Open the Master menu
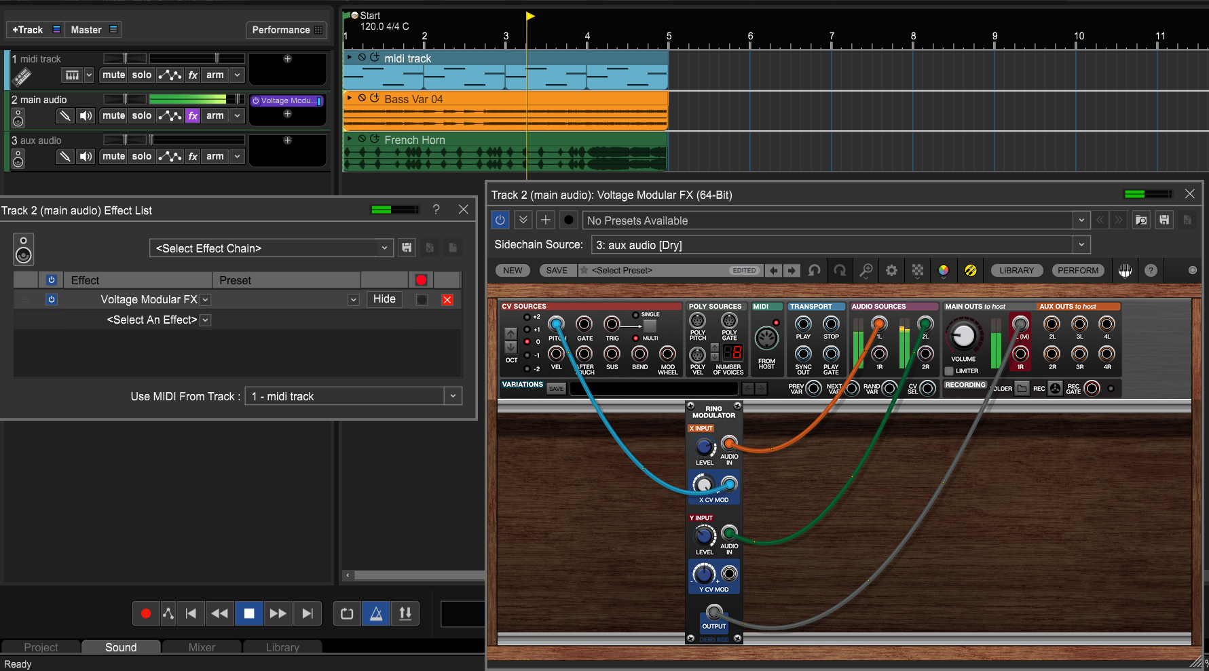This screenshot has width=1209, height=671. (x=94, y=30)
